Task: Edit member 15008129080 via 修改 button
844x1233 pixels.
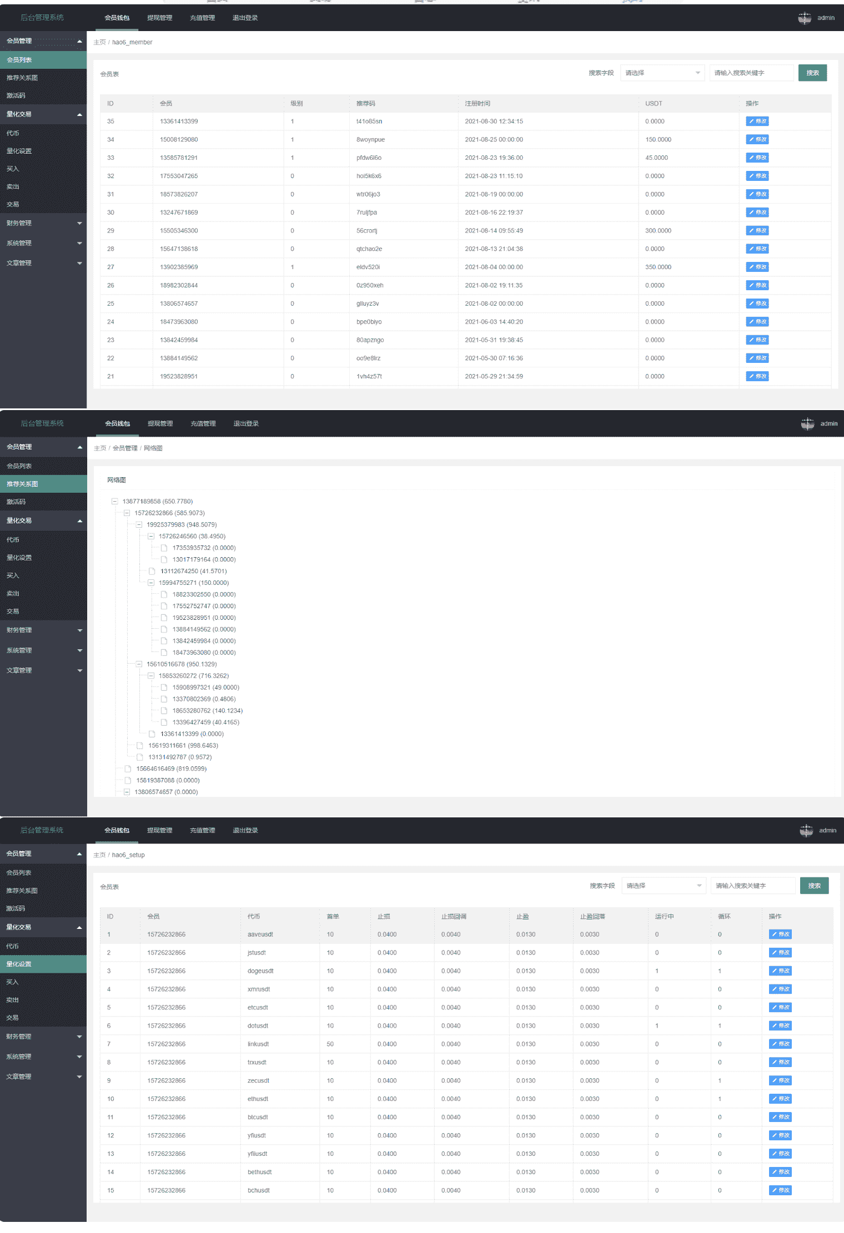Action: [x=757, y=139]
